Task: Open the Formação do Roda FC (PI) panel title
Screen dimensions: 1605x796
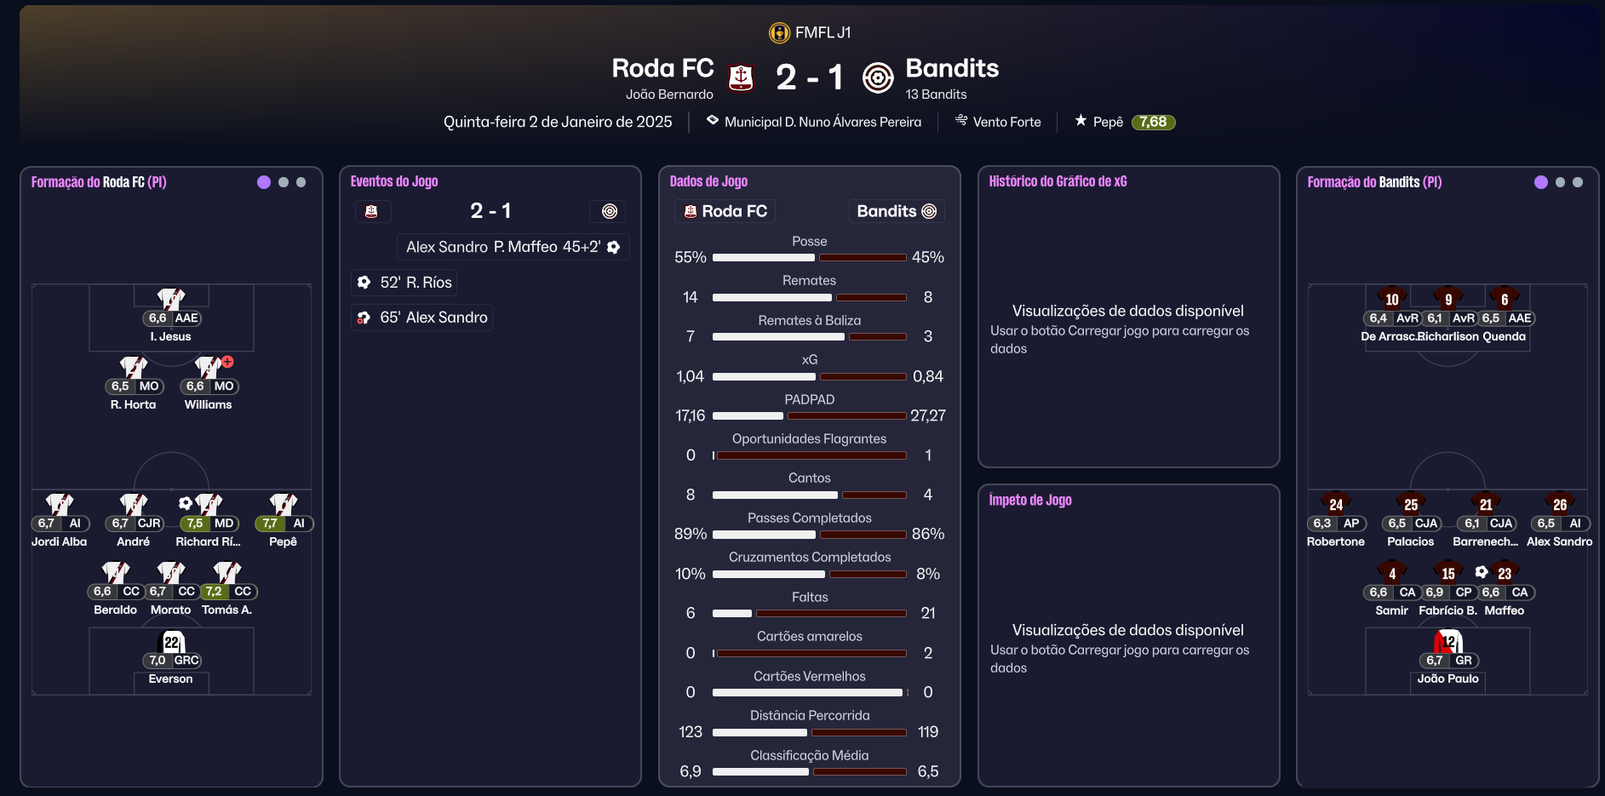Action: [99, 182]
